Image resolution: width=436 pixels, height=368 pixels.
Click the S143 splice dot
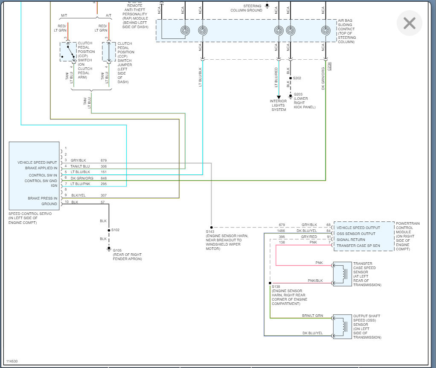click(211, 227)
